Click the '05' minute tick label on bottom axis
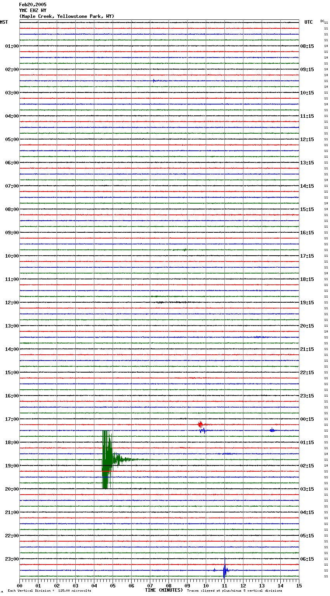The width and height of the screenshot is (330, 596). pos(113,586)
